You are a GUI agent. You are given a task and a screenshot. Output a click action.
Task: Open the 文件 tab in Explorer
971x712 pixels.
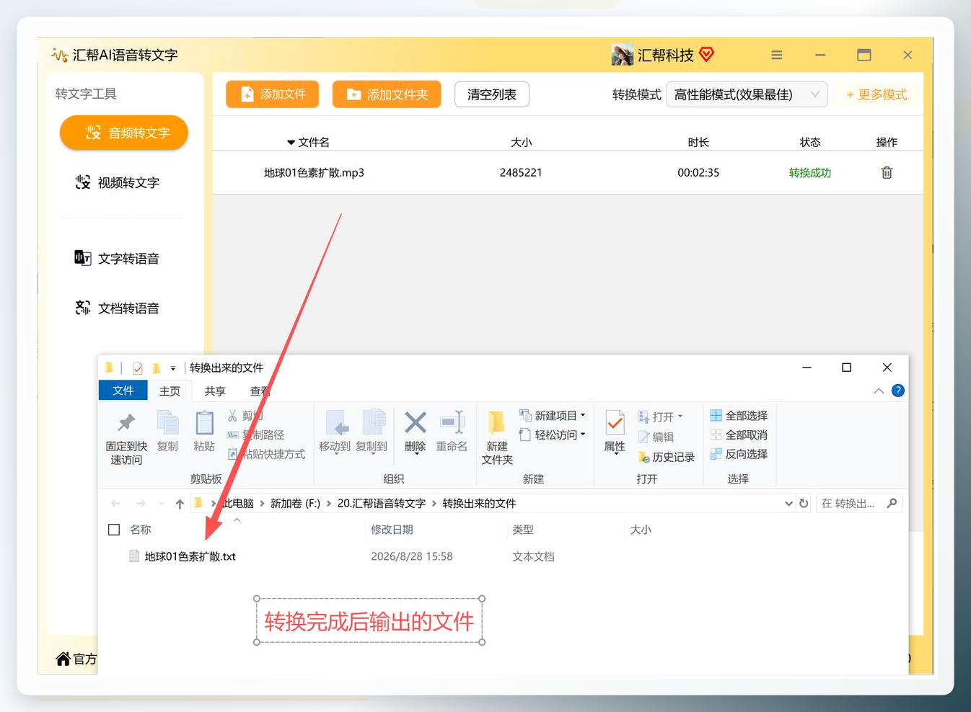[123, 390]
